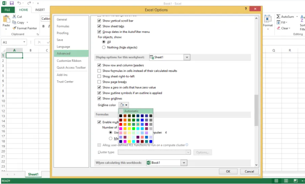
Task: Switch to the INSERT ribbon tab
Action: 40,10
